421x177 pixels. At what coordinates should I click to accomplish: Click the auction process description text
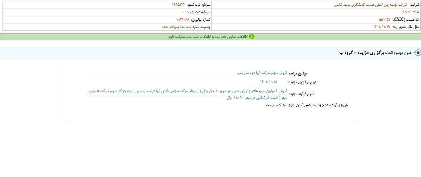(187, 94)
